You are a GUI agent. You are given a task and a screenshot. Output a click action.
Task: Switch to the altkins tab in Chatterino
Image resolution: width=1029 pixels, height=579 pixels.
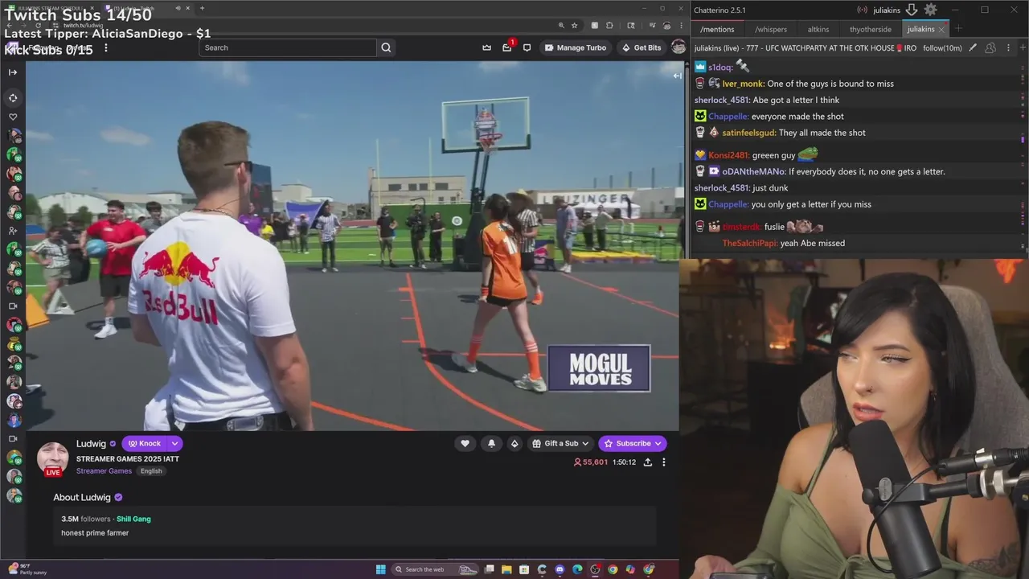tap(818, 29)
